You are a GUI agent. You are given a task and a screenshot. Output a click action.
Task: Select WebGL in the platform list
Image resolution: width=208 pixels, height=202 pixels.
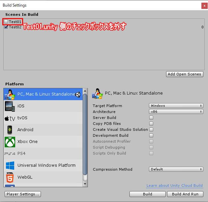click(x=43, y=177)
